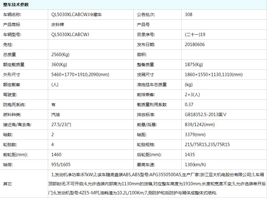Select cargo box size 1860×1550×1130,1310(mm)

coord(213,75)
